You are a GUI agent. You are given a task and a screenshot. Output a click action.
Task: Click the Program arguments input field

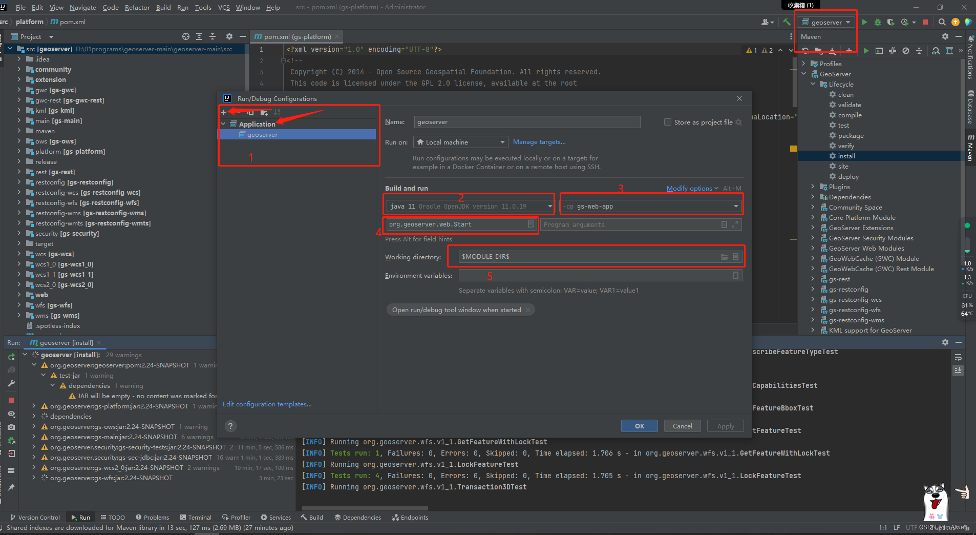641,224
